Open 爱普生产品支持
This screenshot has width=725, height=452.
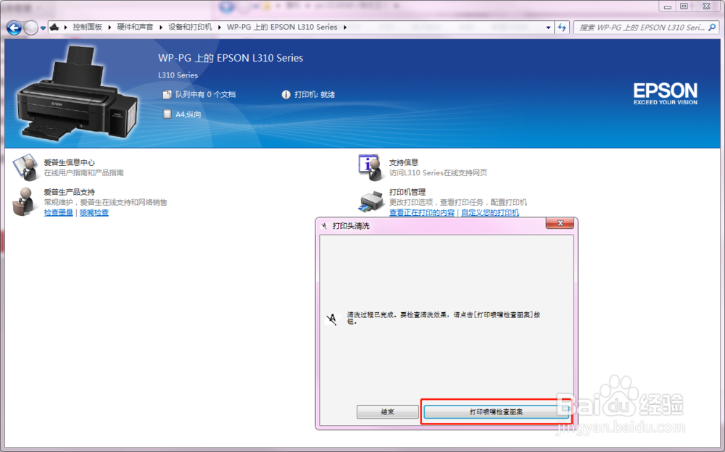70,192
